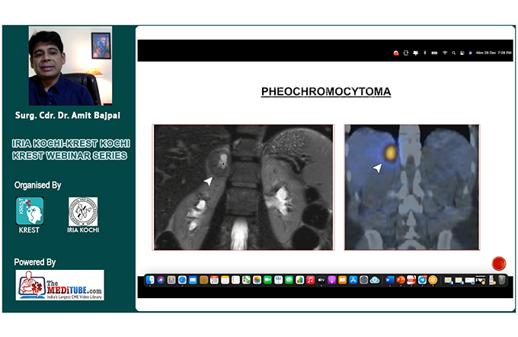Image resolution: width=518 pixels, height=337 pixels.
Task: Click the battery status icon
Action: click(435, 53)
